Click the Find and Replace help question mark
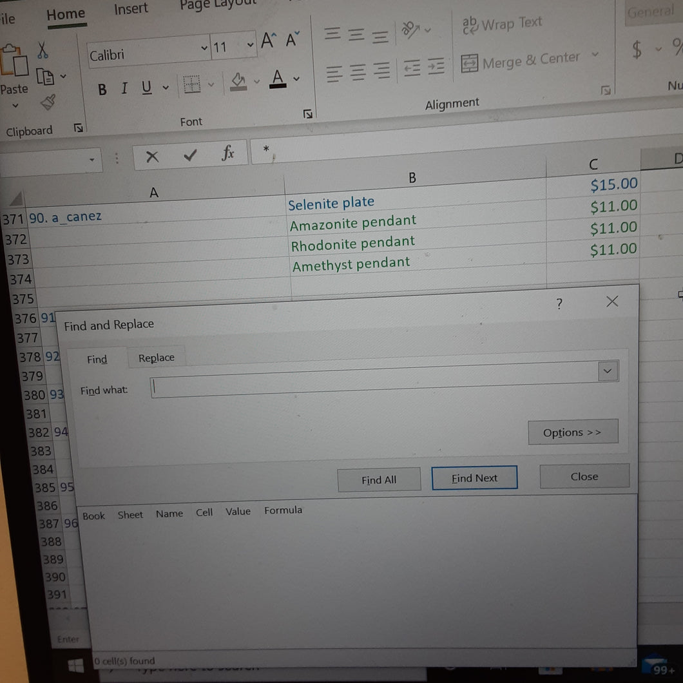The width and height of the screenshot is (683, 683). point(559,303)
